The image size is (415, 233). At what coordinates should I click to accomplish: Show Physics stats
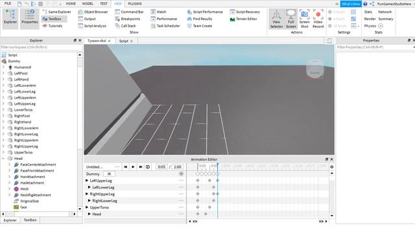point(370,26)
